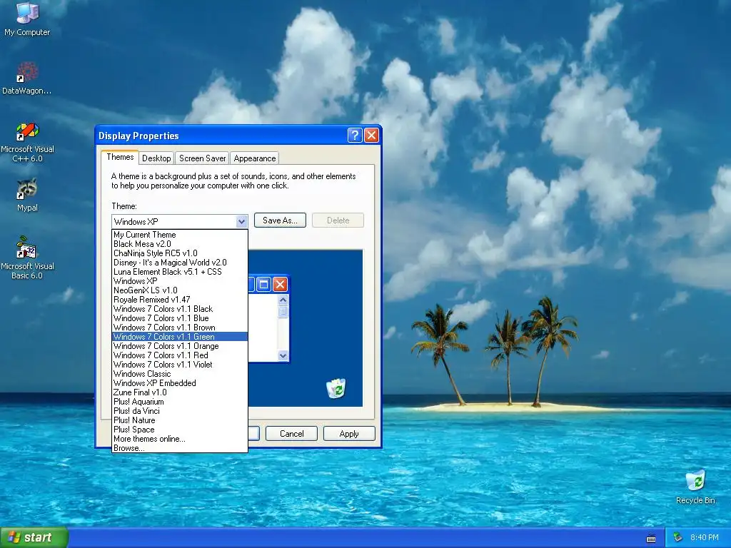Image resolution: width=731 pixels, height=548 pixels.
Task: Click the preview scrollbar thumb
Action: tap(283, 312)
